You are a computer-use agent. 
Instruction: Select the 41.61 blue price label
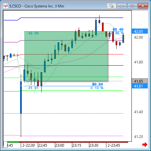point(140,86)
